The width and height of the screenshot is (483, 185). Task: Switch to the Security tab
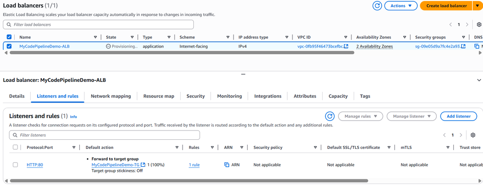click(x=196, y=96)
